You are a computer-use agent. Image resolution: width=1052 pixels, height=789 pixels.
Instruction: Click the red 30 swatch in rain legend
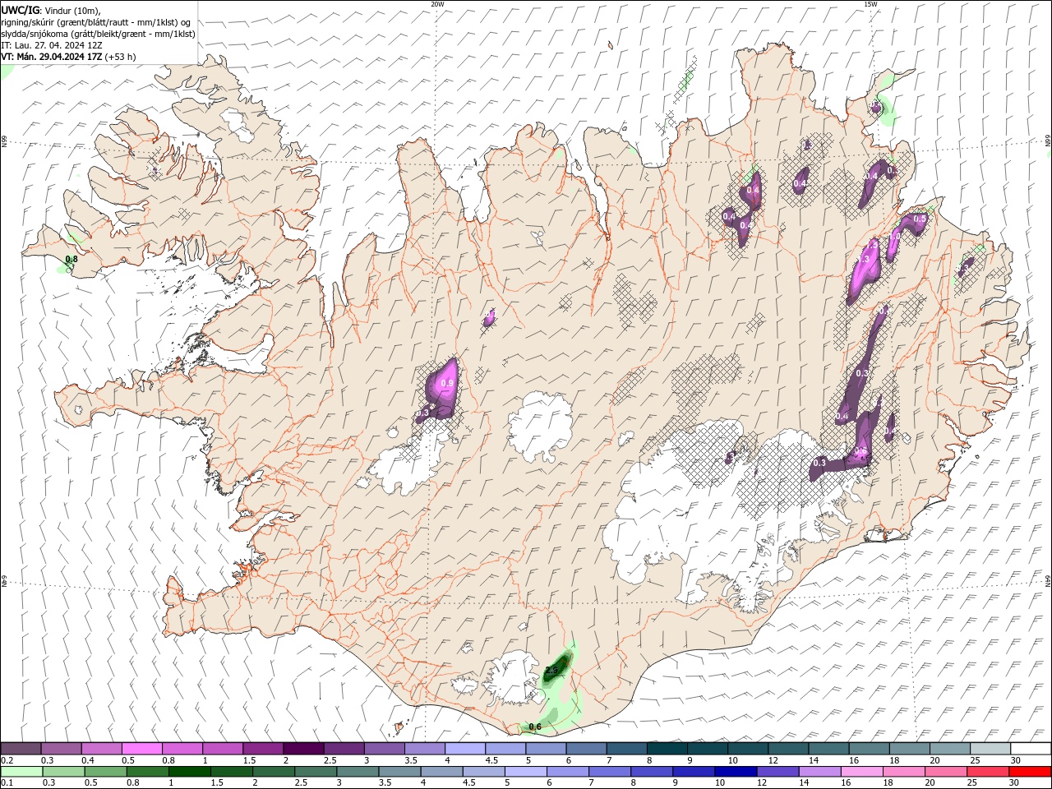[x=1030, y=772]
